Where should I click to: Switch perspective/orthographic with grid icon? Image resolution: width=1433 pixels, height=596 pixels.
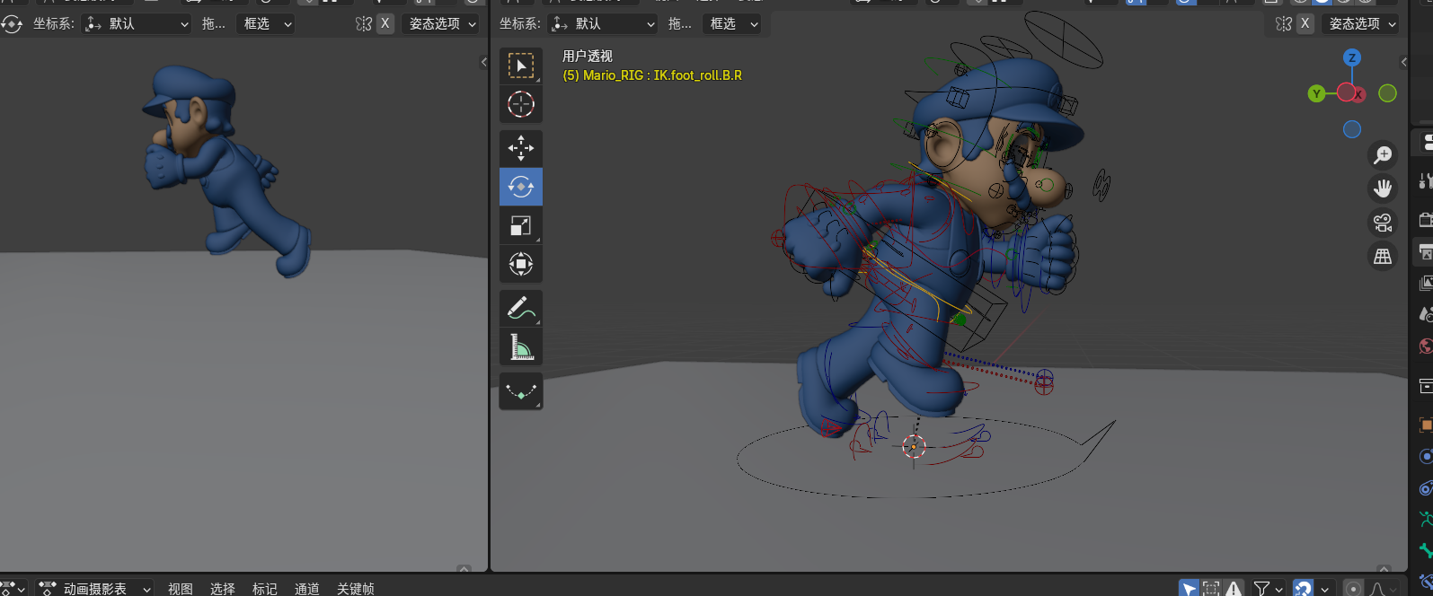(x=1383, y=257)
